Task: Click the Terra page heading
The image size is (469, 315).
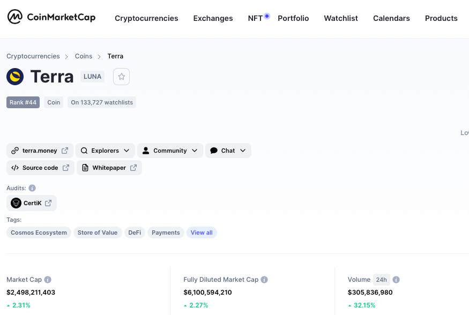Action: click(52, 77)
